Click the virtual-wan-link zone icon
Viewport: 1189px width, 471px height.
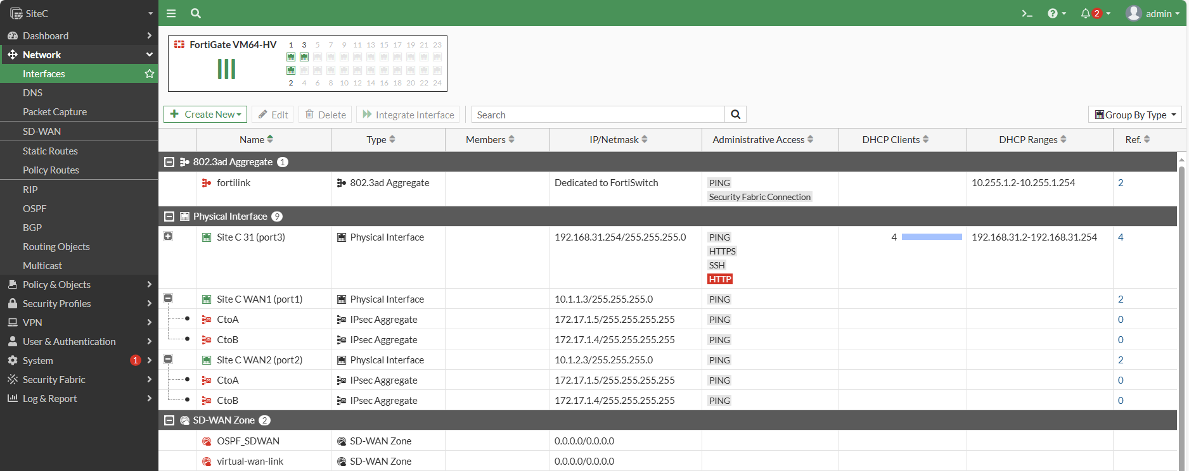click(207, 462)
